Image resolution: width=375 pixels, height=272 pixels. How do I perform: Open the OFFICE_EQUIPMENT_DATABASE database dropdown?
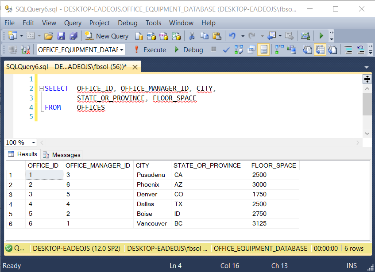click(x=121, y=50)
